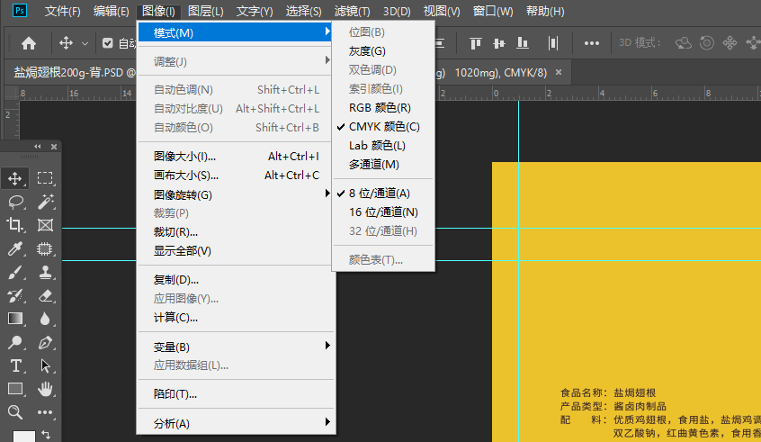Open the 滤镜(T) menu
The width and height of the screenshot is (761, 442).
point(352,11)
